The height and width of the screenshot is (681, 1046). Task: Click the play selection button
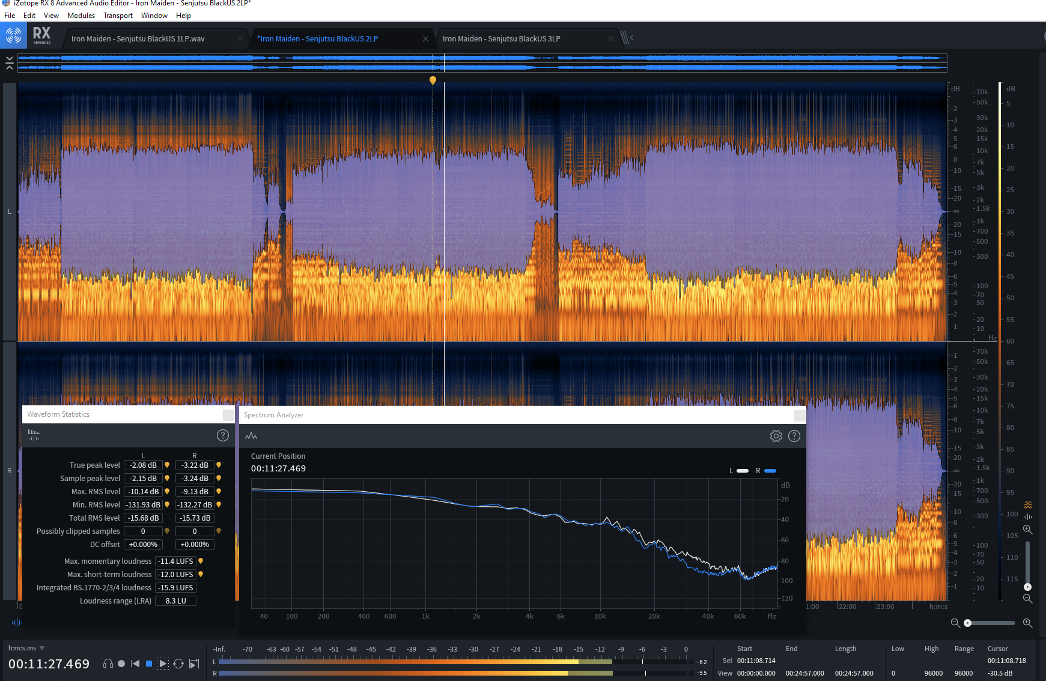(163, 664)
